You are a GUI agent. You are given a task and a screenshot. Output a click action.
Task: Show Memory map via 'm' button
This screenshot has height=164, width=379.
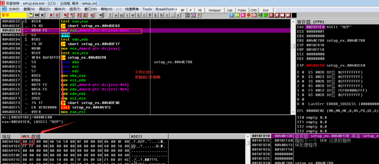point(122,15)
